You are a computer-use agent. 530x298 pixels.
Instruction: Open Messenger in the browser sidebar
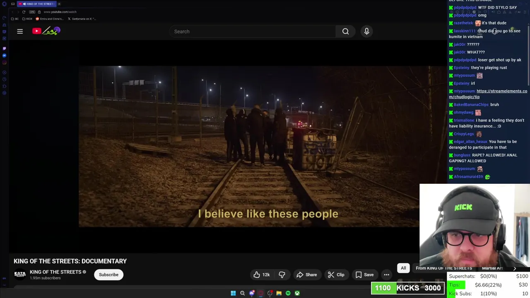pos(4,55)
